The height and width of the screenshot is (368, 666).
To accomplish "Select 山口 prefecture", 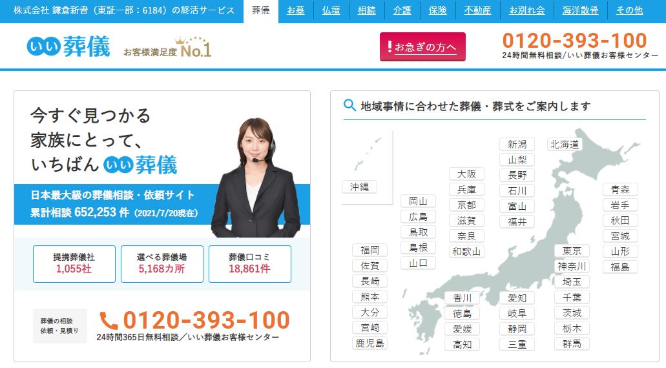I will tap(418, 263).
